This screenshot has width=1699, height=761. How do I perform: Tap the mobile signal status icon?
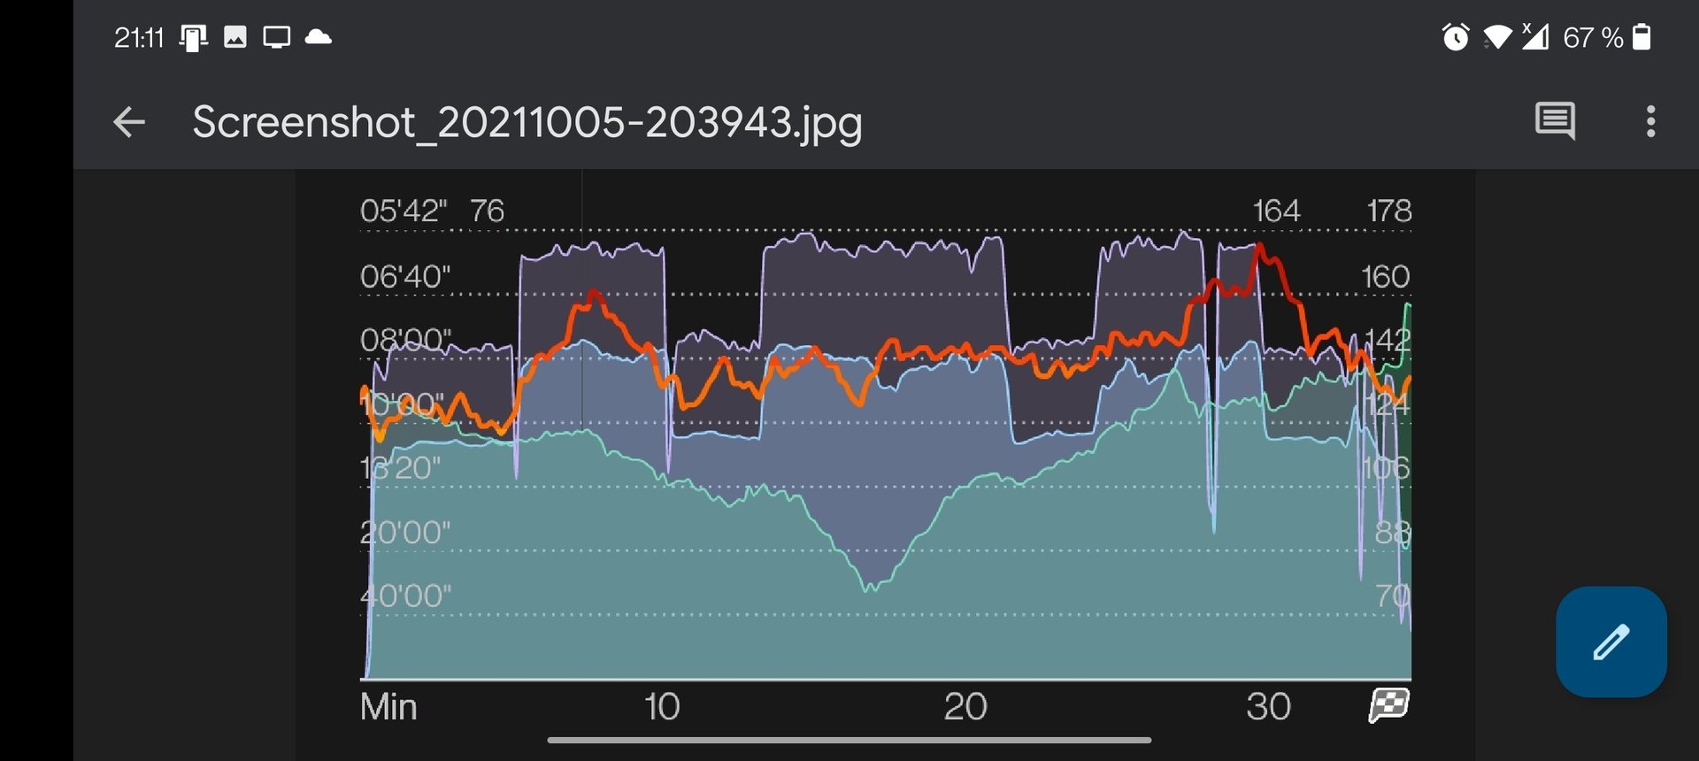coord(1535,36)
